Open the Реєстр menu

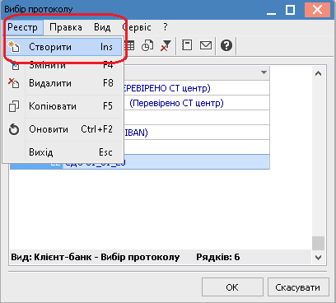23,27
